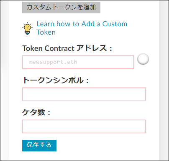The height and width of the screenshot is (161, 169).
Task: Focus the トークンシンボル input field
Action: [84, 94]
